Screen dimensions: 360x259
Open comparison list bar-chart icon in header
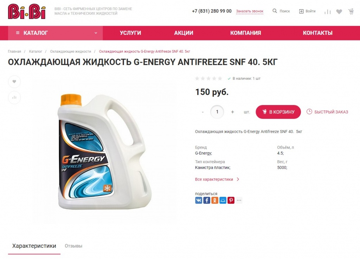coord(327,12)
